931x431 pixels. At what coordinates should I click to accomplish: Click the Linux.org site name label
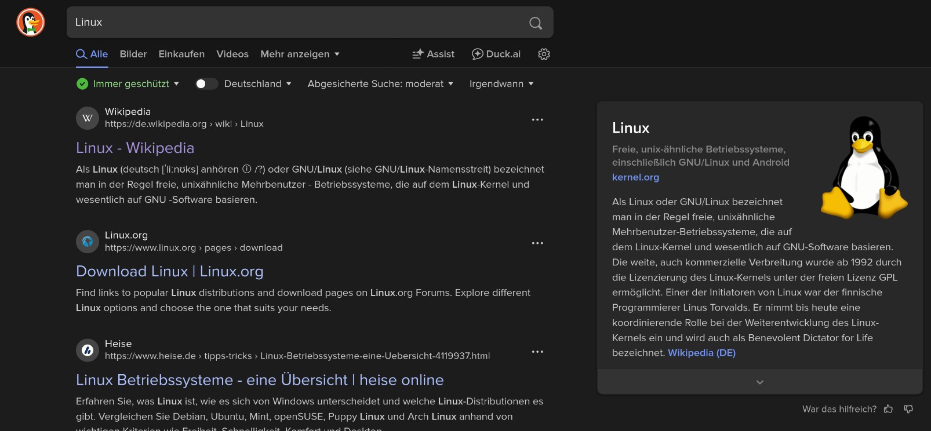click(x=126, y=235)
